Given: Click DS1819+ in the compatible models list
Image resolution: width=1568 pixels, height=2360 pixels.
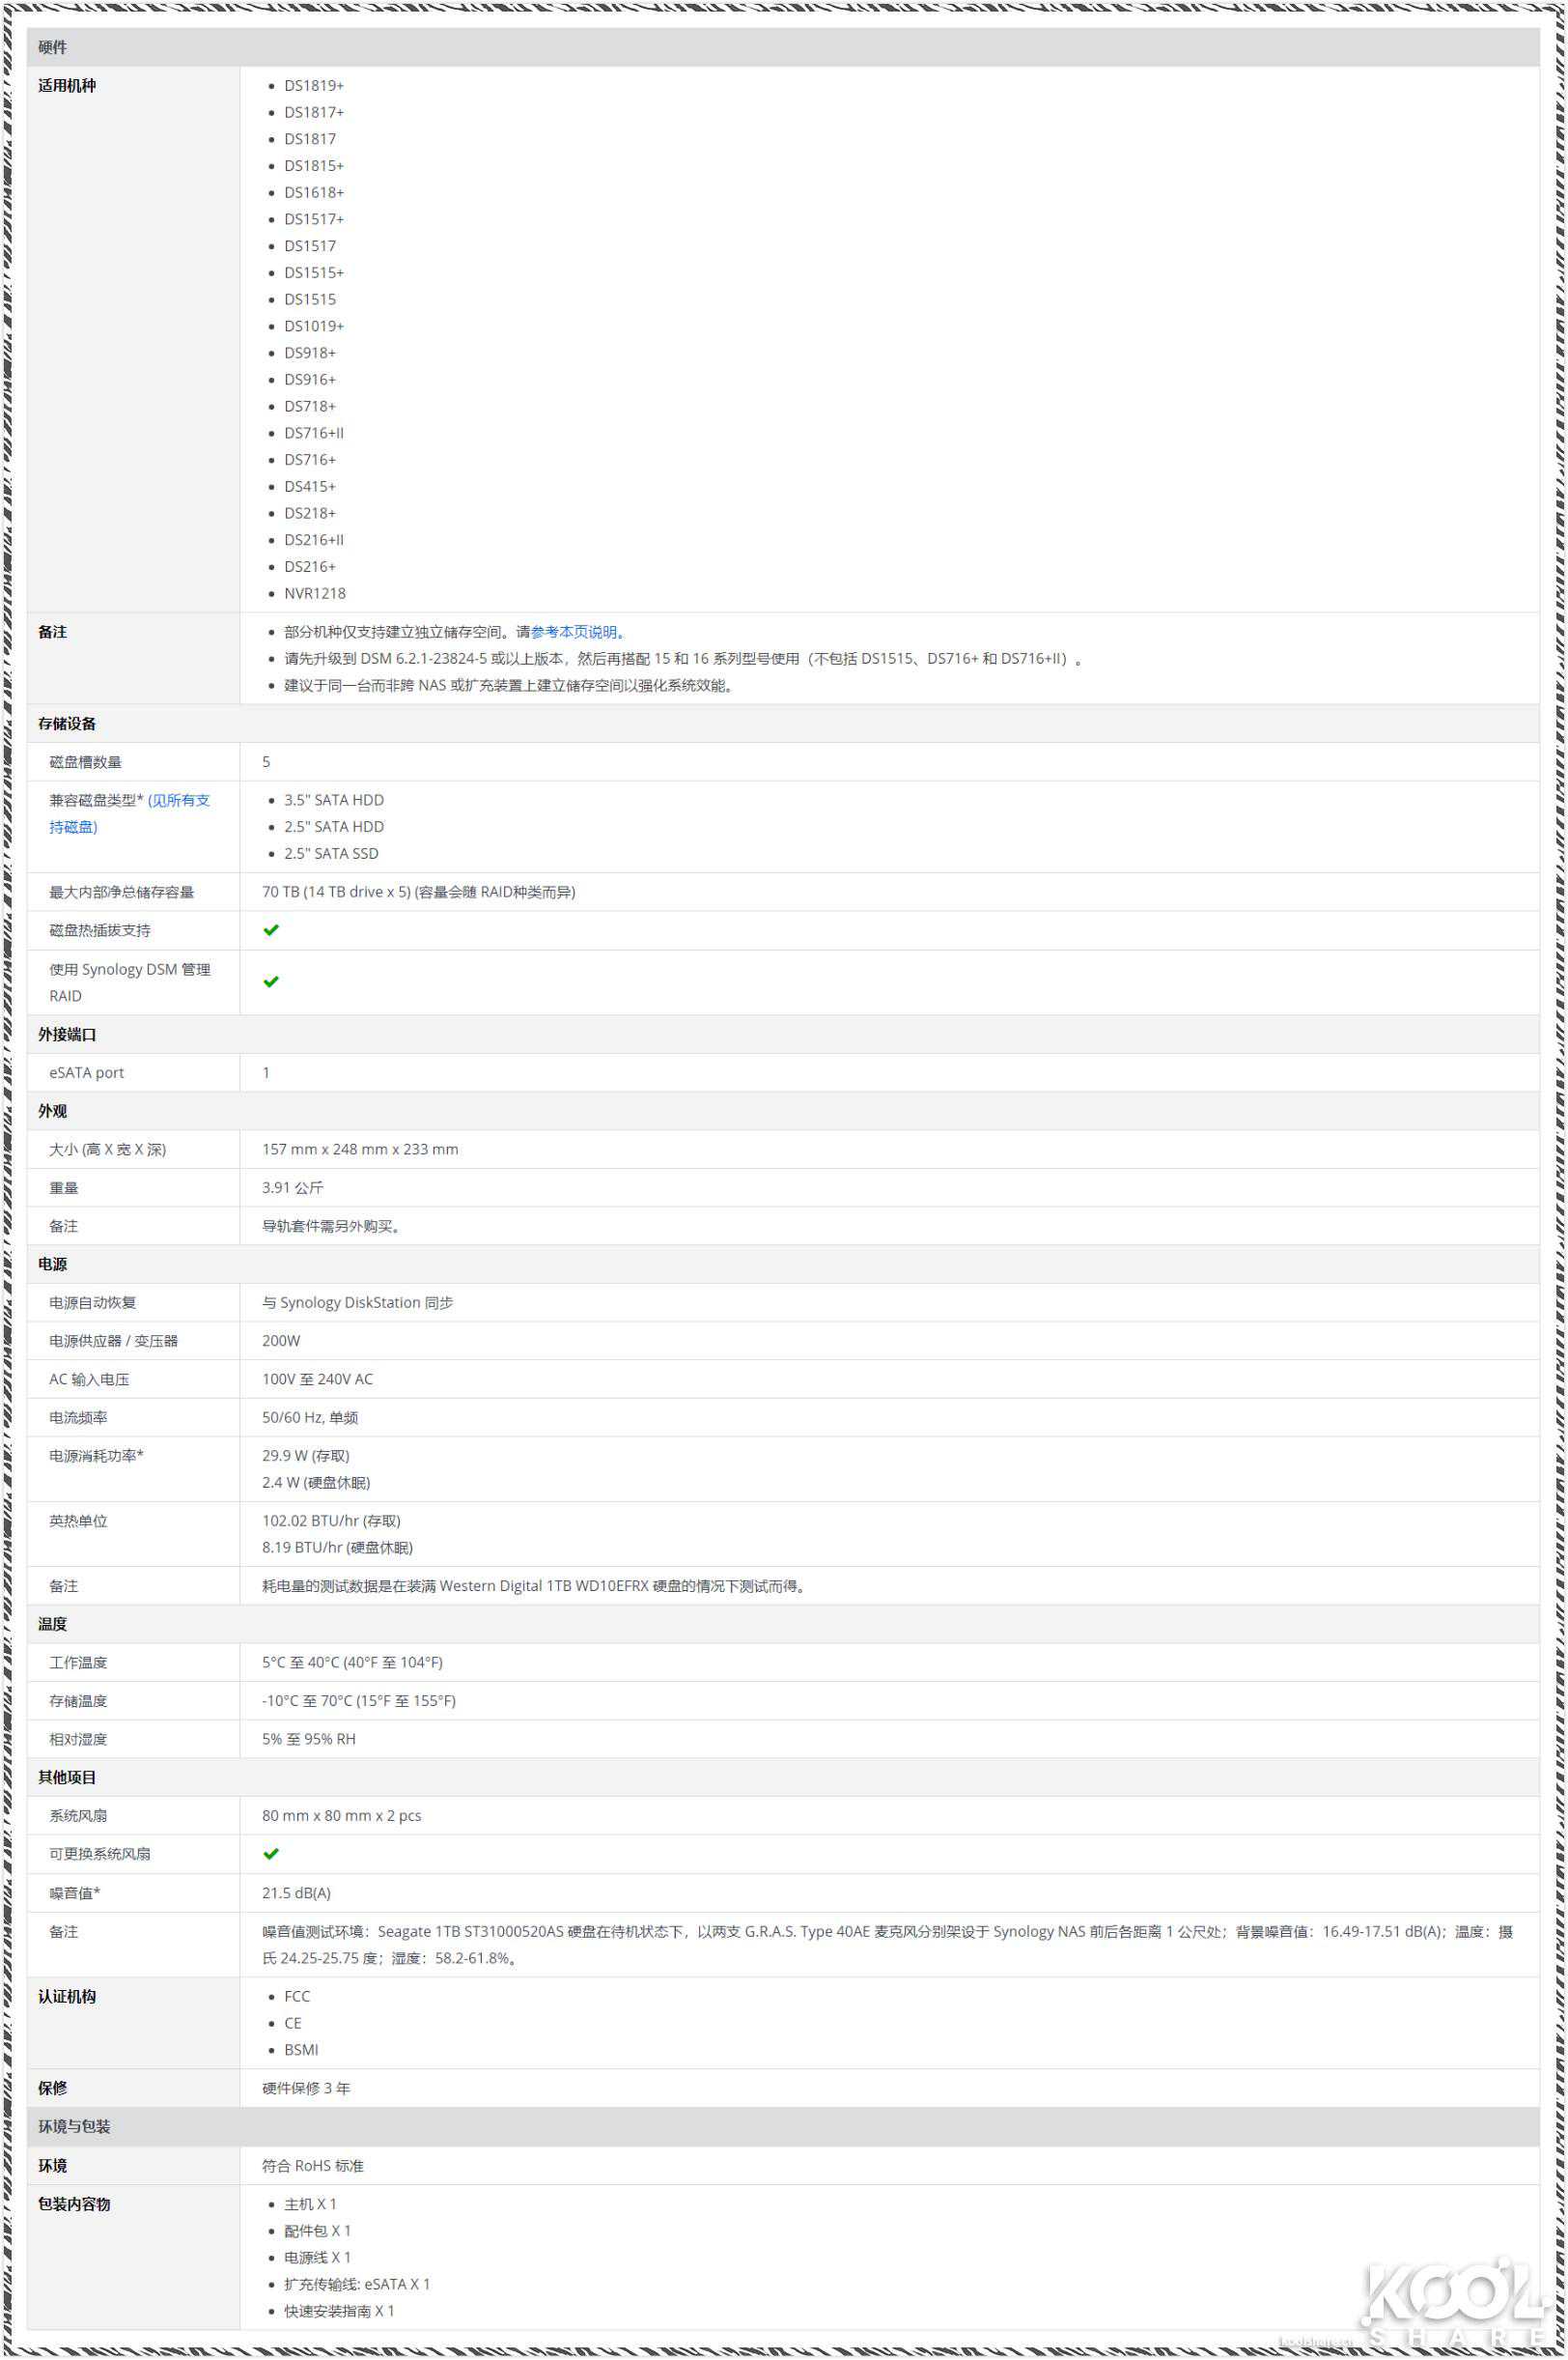Looking at the screenshot, I should point(313,86).
